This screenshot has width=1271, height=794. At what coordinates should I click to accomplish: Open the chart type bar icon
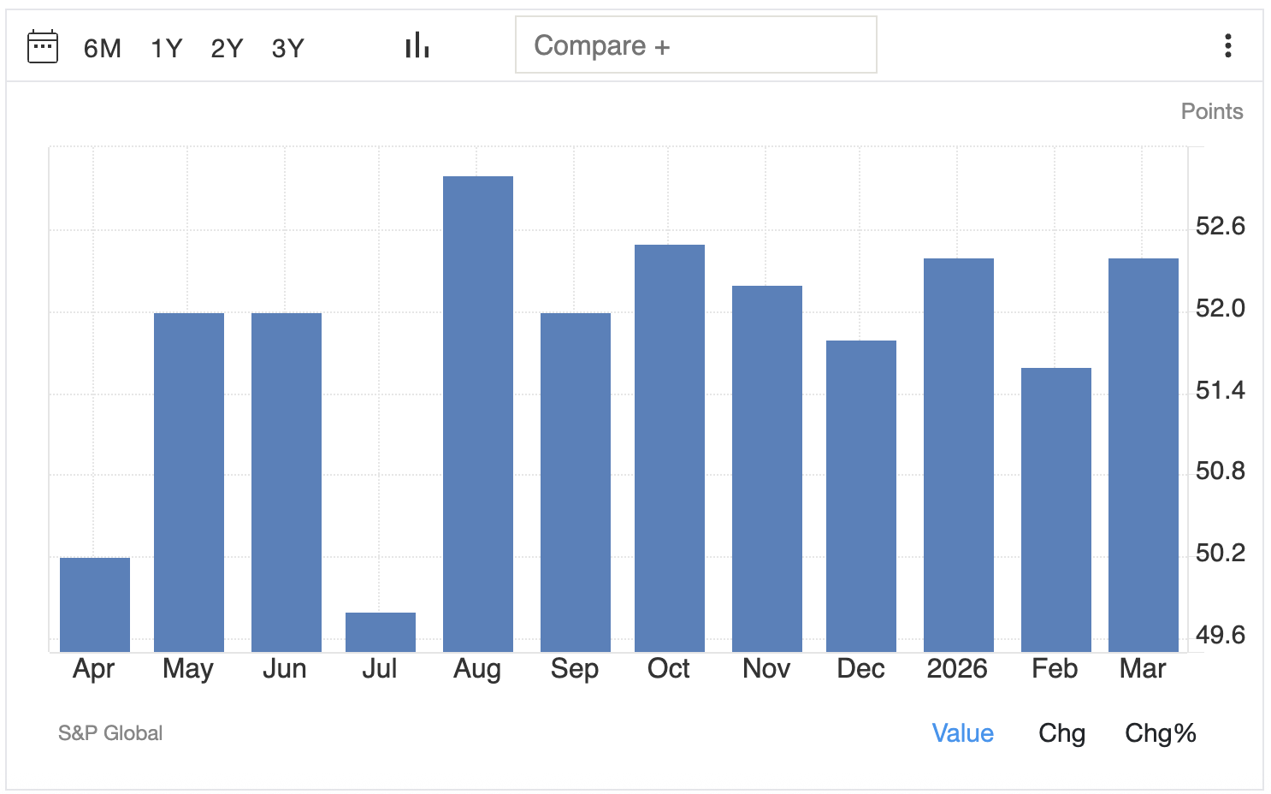(417, 46)
